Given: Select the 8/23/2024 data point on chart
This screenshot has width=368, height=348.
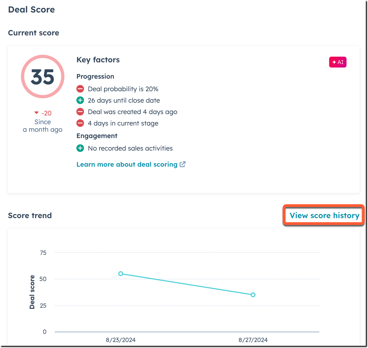Looking at the screenshot, I should [x=121, y=274].
